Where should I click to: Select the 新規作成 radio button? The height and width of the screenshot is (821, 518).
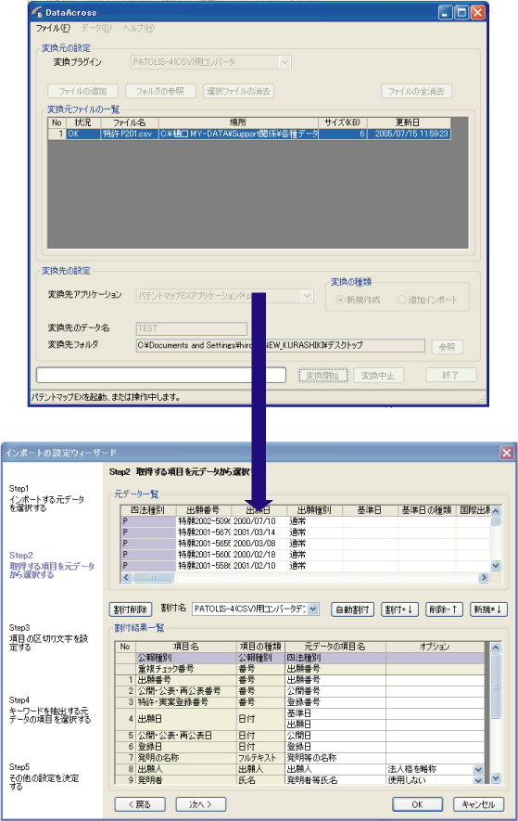click(341, 300)
